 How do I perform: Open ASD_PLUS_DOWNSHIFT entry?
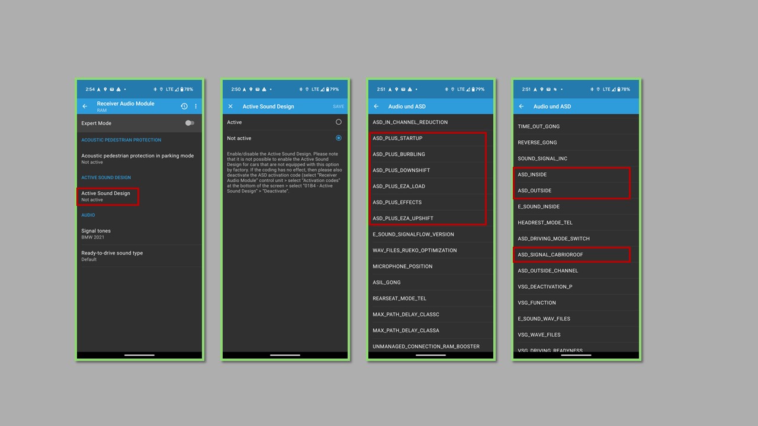pyautogui.click(x=431, y=170)
